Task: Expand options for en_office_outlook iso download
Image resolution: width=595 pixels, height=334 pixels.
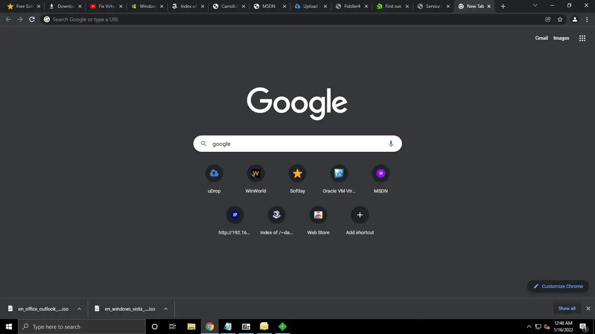Action: pos(79,309)
